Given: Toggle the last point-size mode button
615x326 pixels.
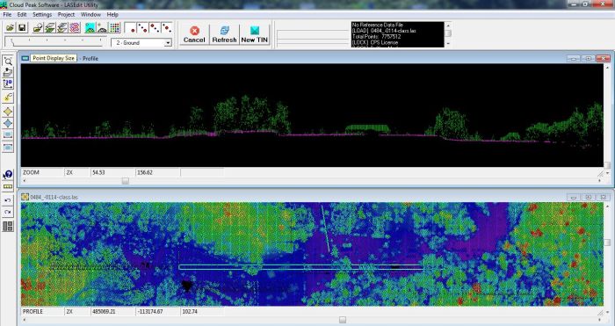Looking at the screenshot, I should (x=167, y=28).
